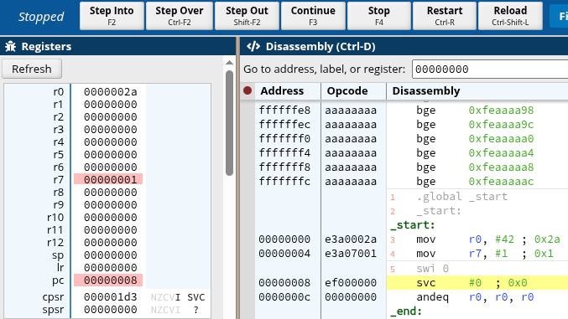Toggle breakpoint gutter at address 00000004
568x319 pixels.
point(248,254)
